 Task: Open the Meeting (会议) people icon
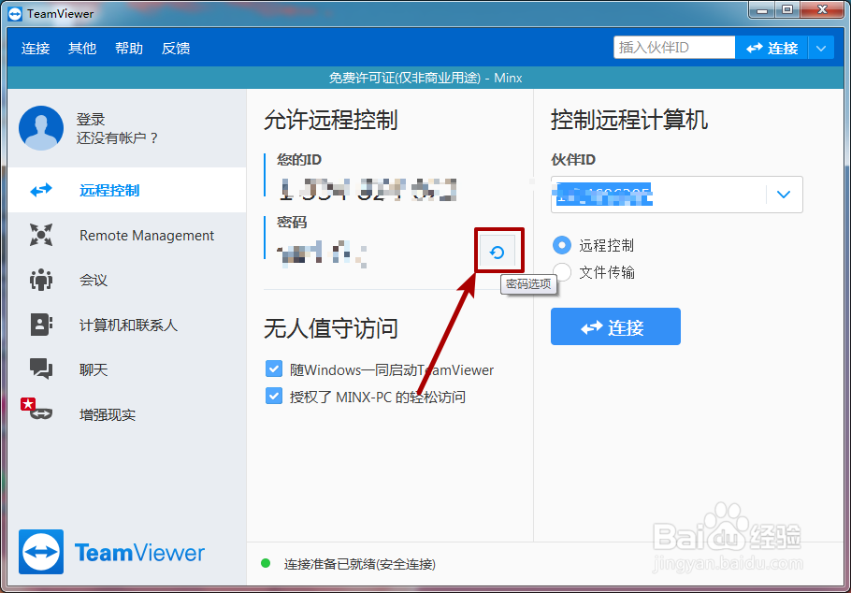(41, 280)
